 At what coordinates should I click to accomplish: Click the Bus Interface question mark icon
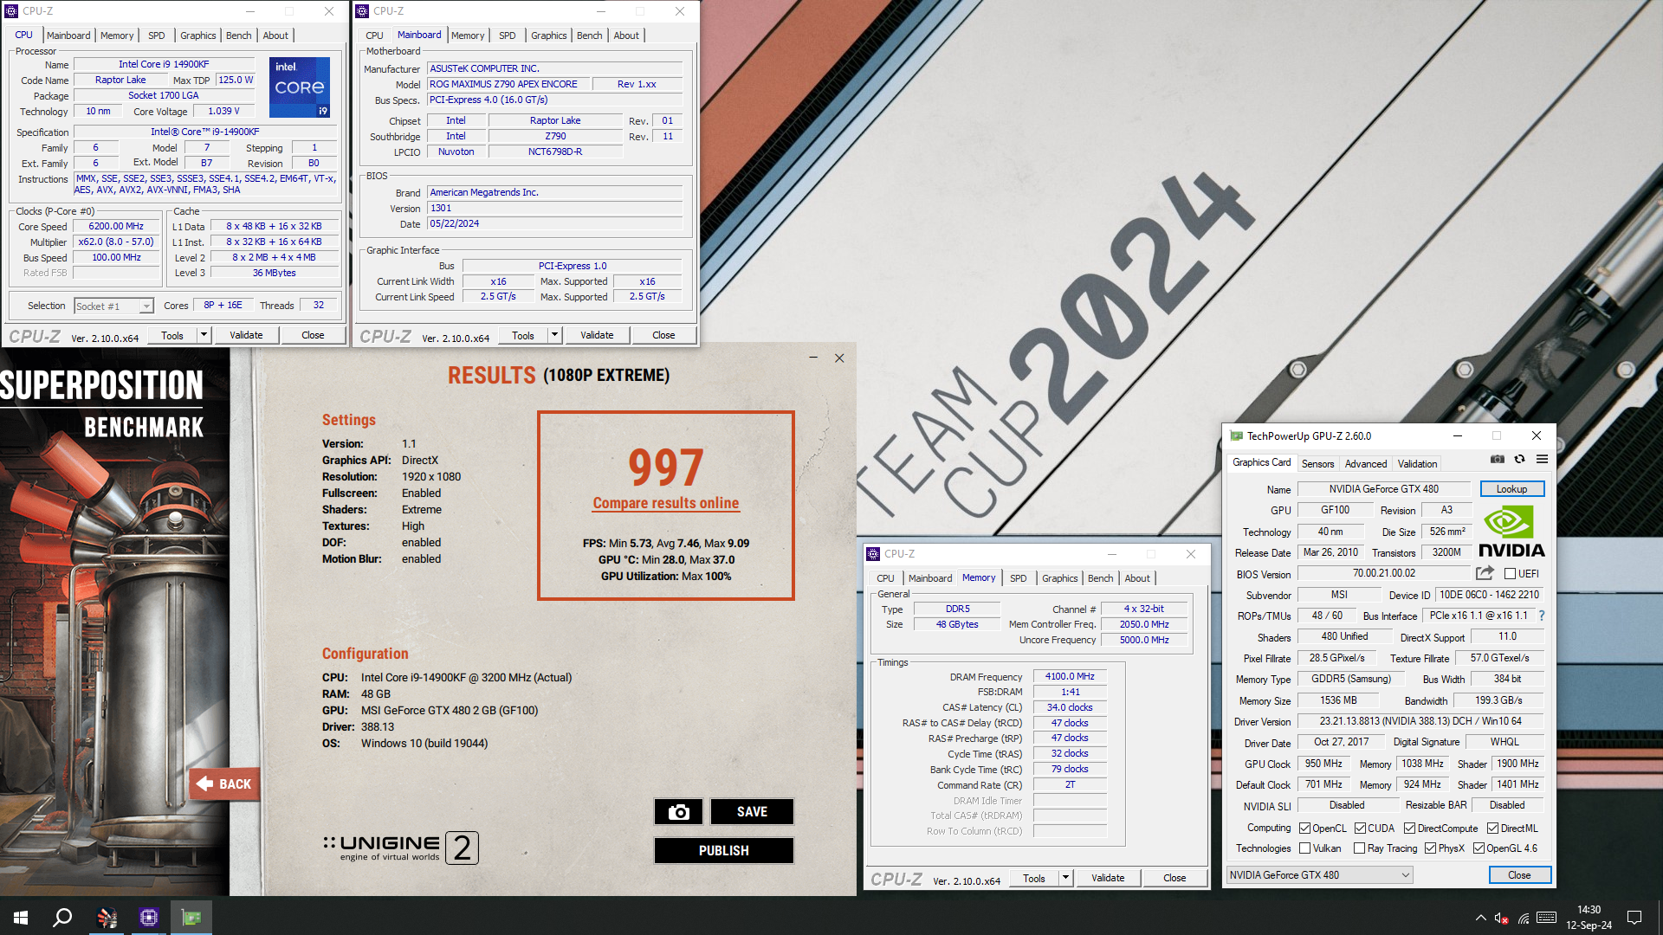(1542, 616)
